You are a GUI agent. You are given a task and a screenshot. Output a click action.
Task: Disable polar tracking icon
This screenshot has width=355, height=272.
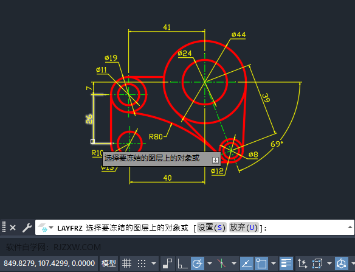click(x=198, y=263)
